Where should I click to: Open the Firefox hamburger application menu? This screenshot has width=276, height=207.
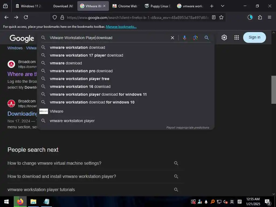[270, 17]
